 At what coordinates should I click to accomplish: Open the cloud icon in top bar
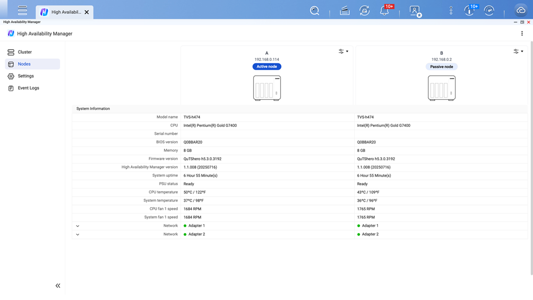(x=521, y=11)
